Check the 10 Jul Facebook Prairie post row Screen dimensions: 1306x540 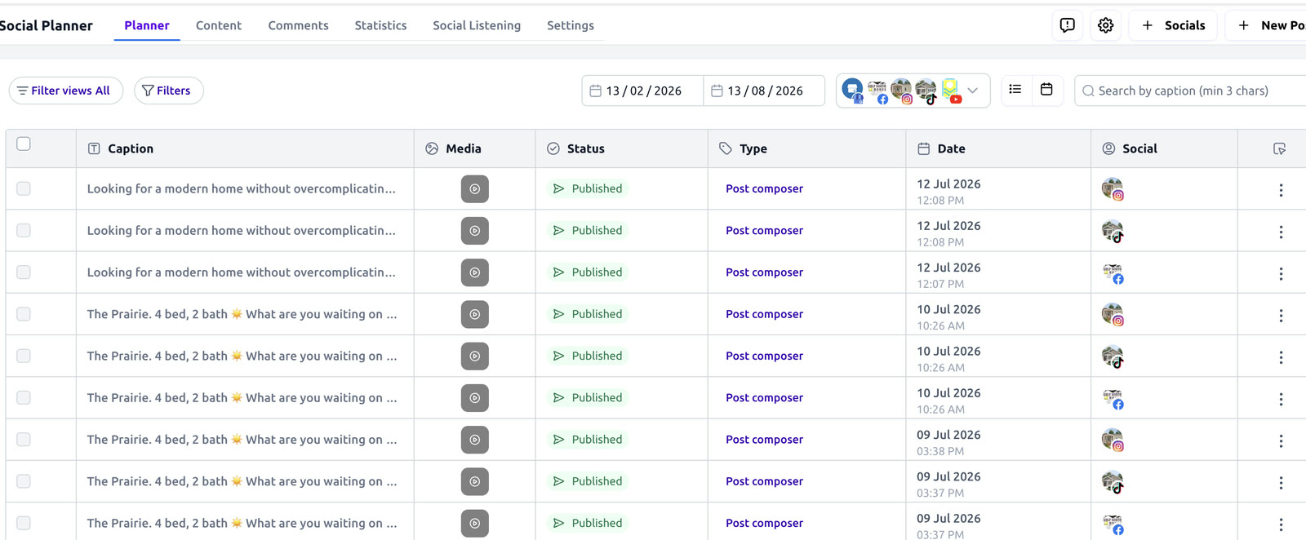[x=24, y=398]
